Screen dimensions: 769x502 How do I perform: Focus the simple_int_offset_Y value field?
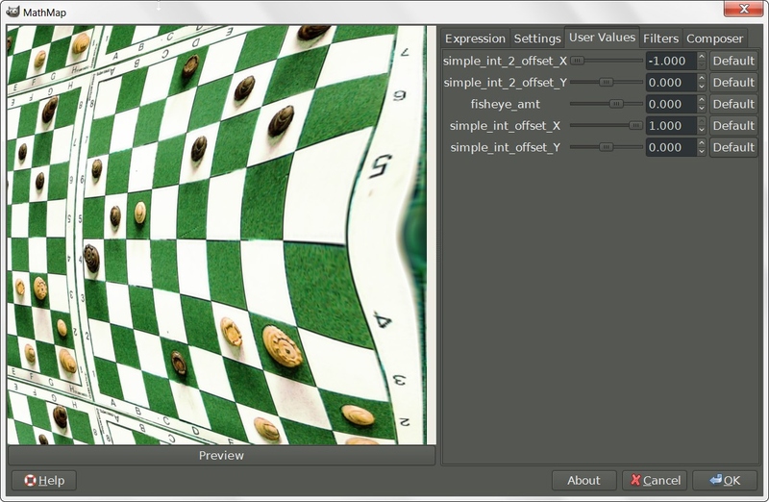tap(671, 147)
